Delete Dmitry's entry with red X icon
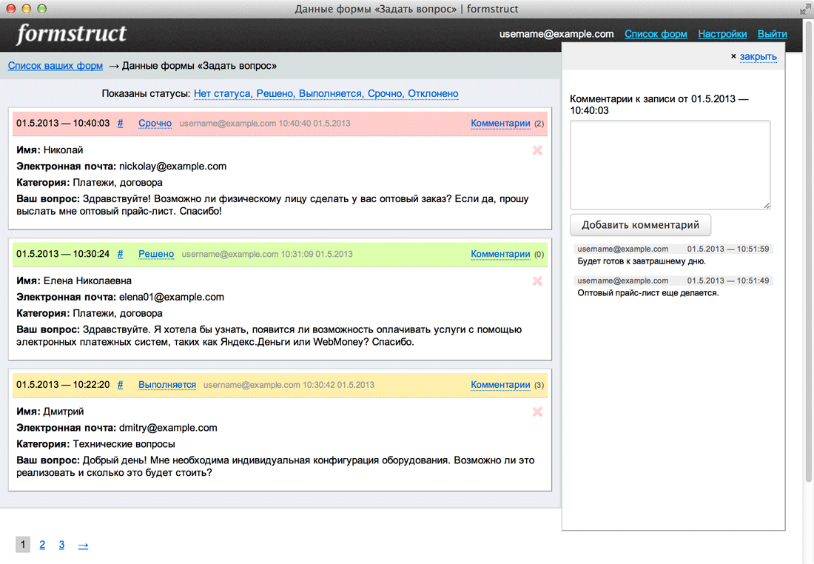The image size is (814, 564). coord(537,412)
